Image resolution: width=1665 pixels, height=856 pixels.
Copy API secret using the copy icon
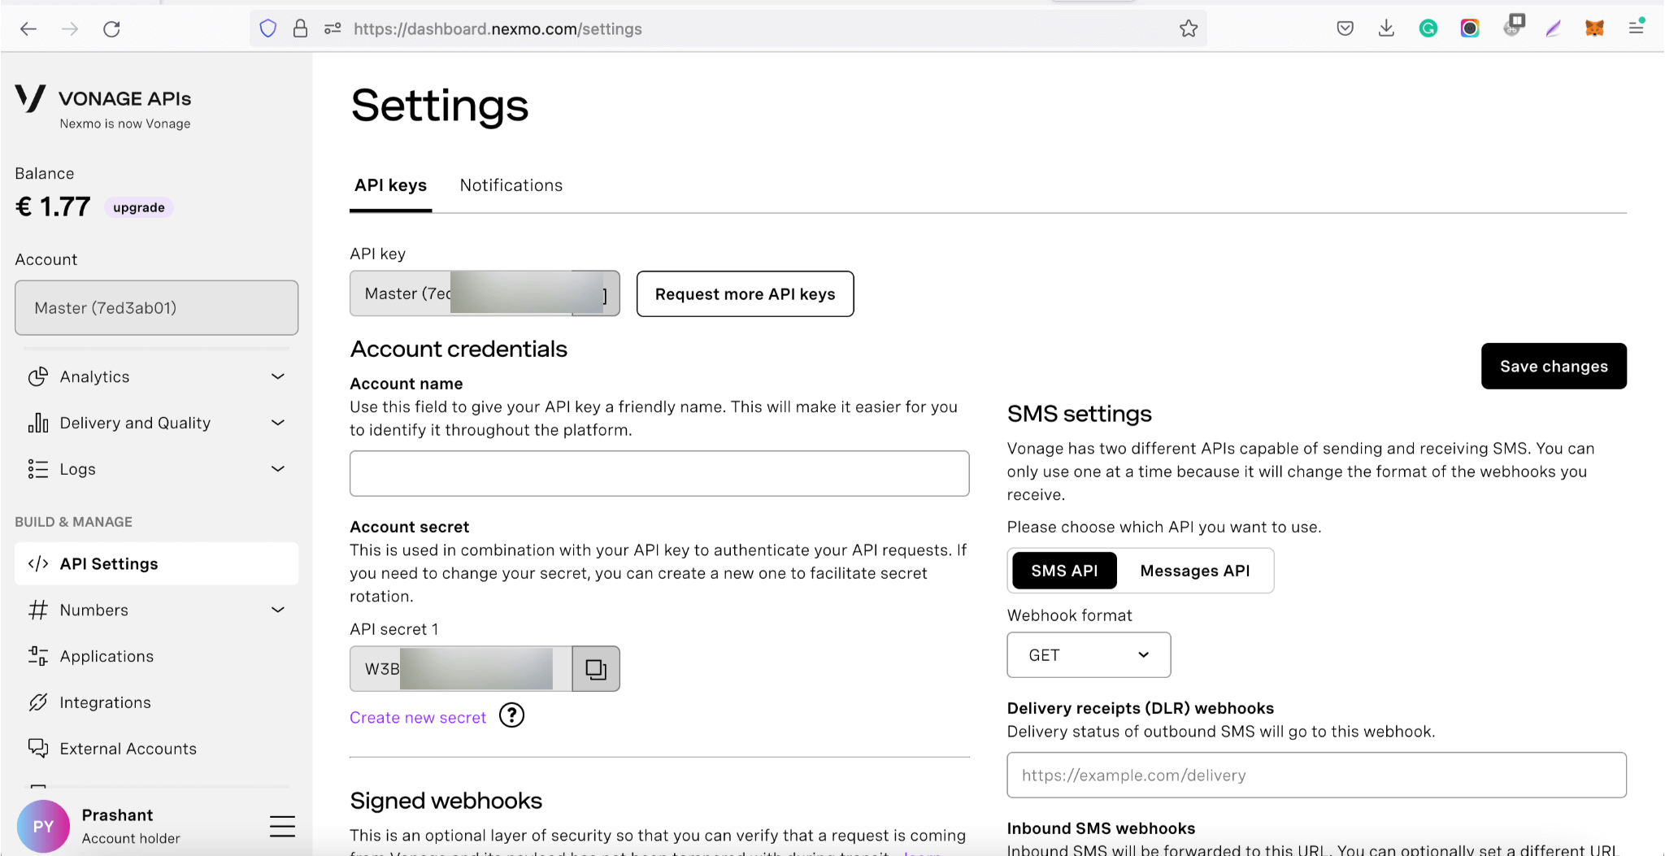point(595,668)
